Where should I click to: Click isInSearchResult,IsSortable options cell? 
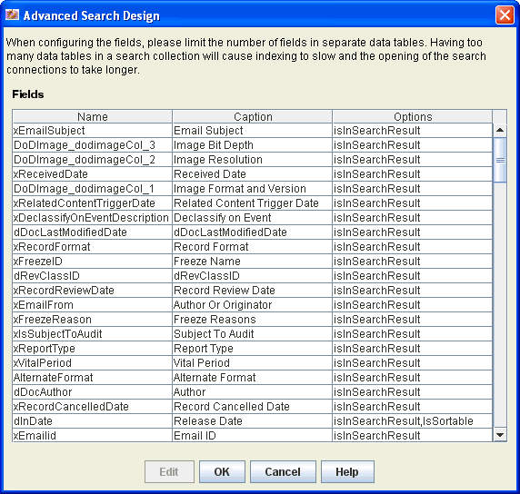[413, 421]
